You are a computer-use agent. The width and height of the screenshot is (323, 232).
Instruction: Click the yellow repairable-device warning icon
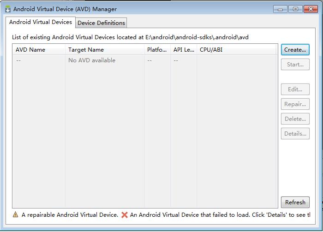(x=15, y=214)
